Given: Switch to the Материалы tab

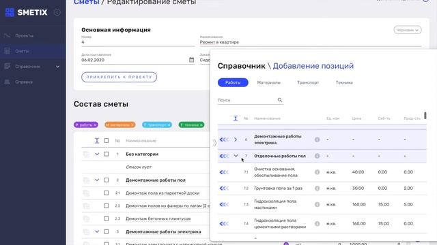Looking at the screenshot, I should tap(268, 82).
